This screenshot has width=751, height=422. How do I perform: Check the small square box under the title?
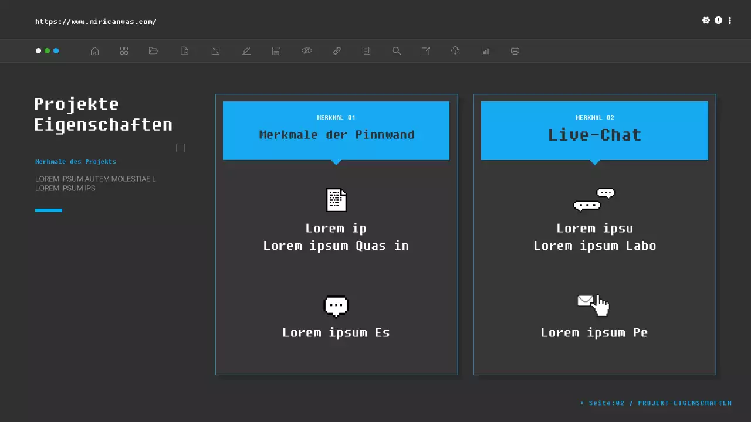point(180,148)
